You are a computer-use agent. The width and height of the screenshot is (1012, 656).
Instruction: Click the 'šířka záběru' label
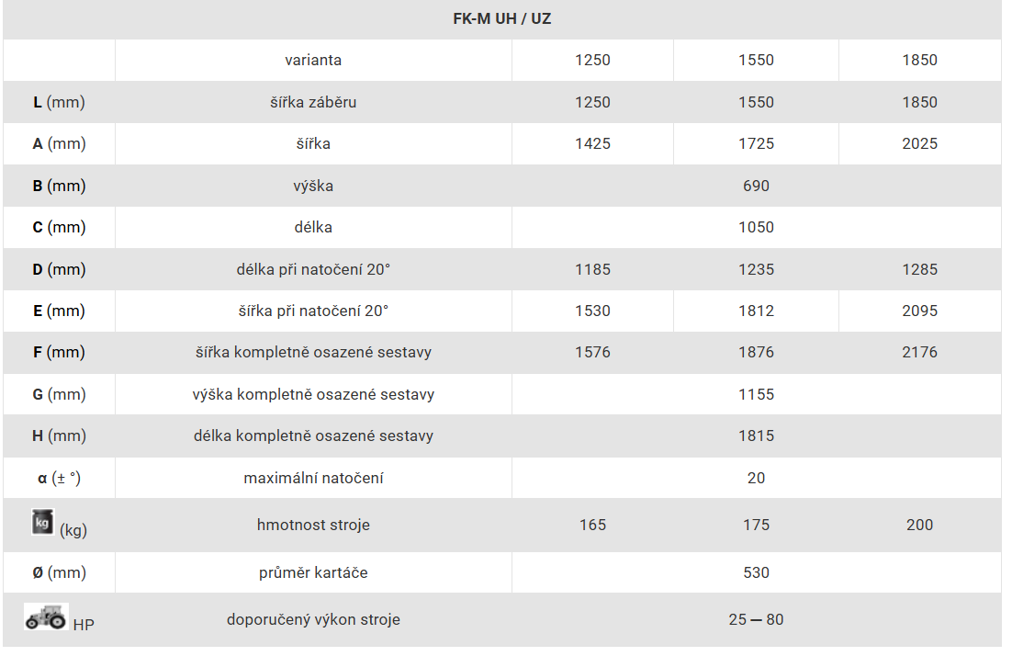click(x=313, y=102)
